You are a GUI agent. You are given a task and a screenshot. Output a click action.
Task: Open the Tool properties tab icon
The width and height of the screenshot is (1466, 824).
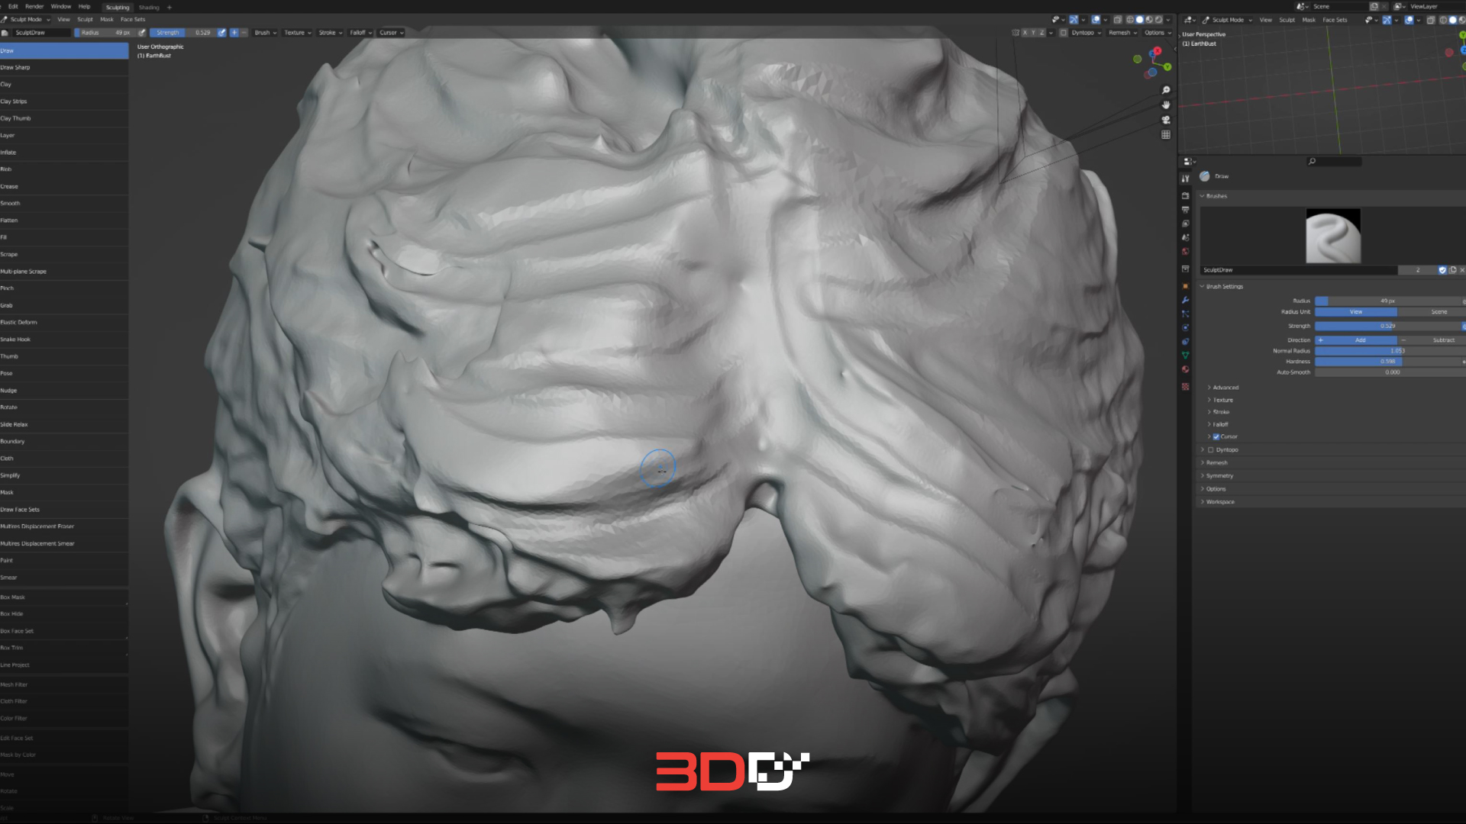1185,178
